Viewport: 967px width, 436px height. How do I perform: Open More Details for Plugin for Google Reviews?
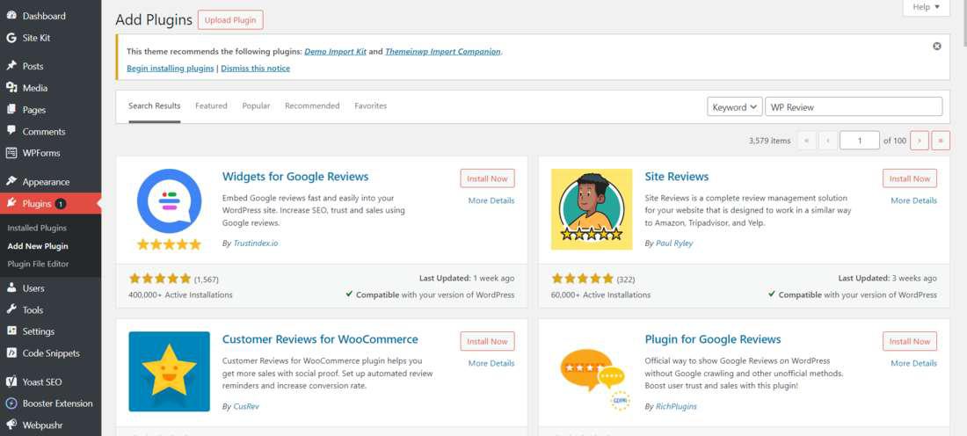(x=913, y=363)
